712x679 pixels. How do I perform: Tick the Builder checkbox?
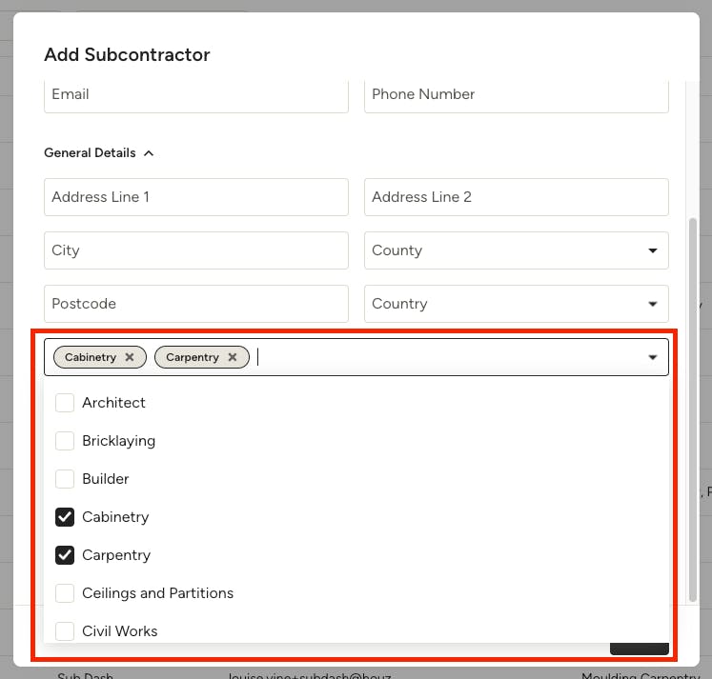65,479
